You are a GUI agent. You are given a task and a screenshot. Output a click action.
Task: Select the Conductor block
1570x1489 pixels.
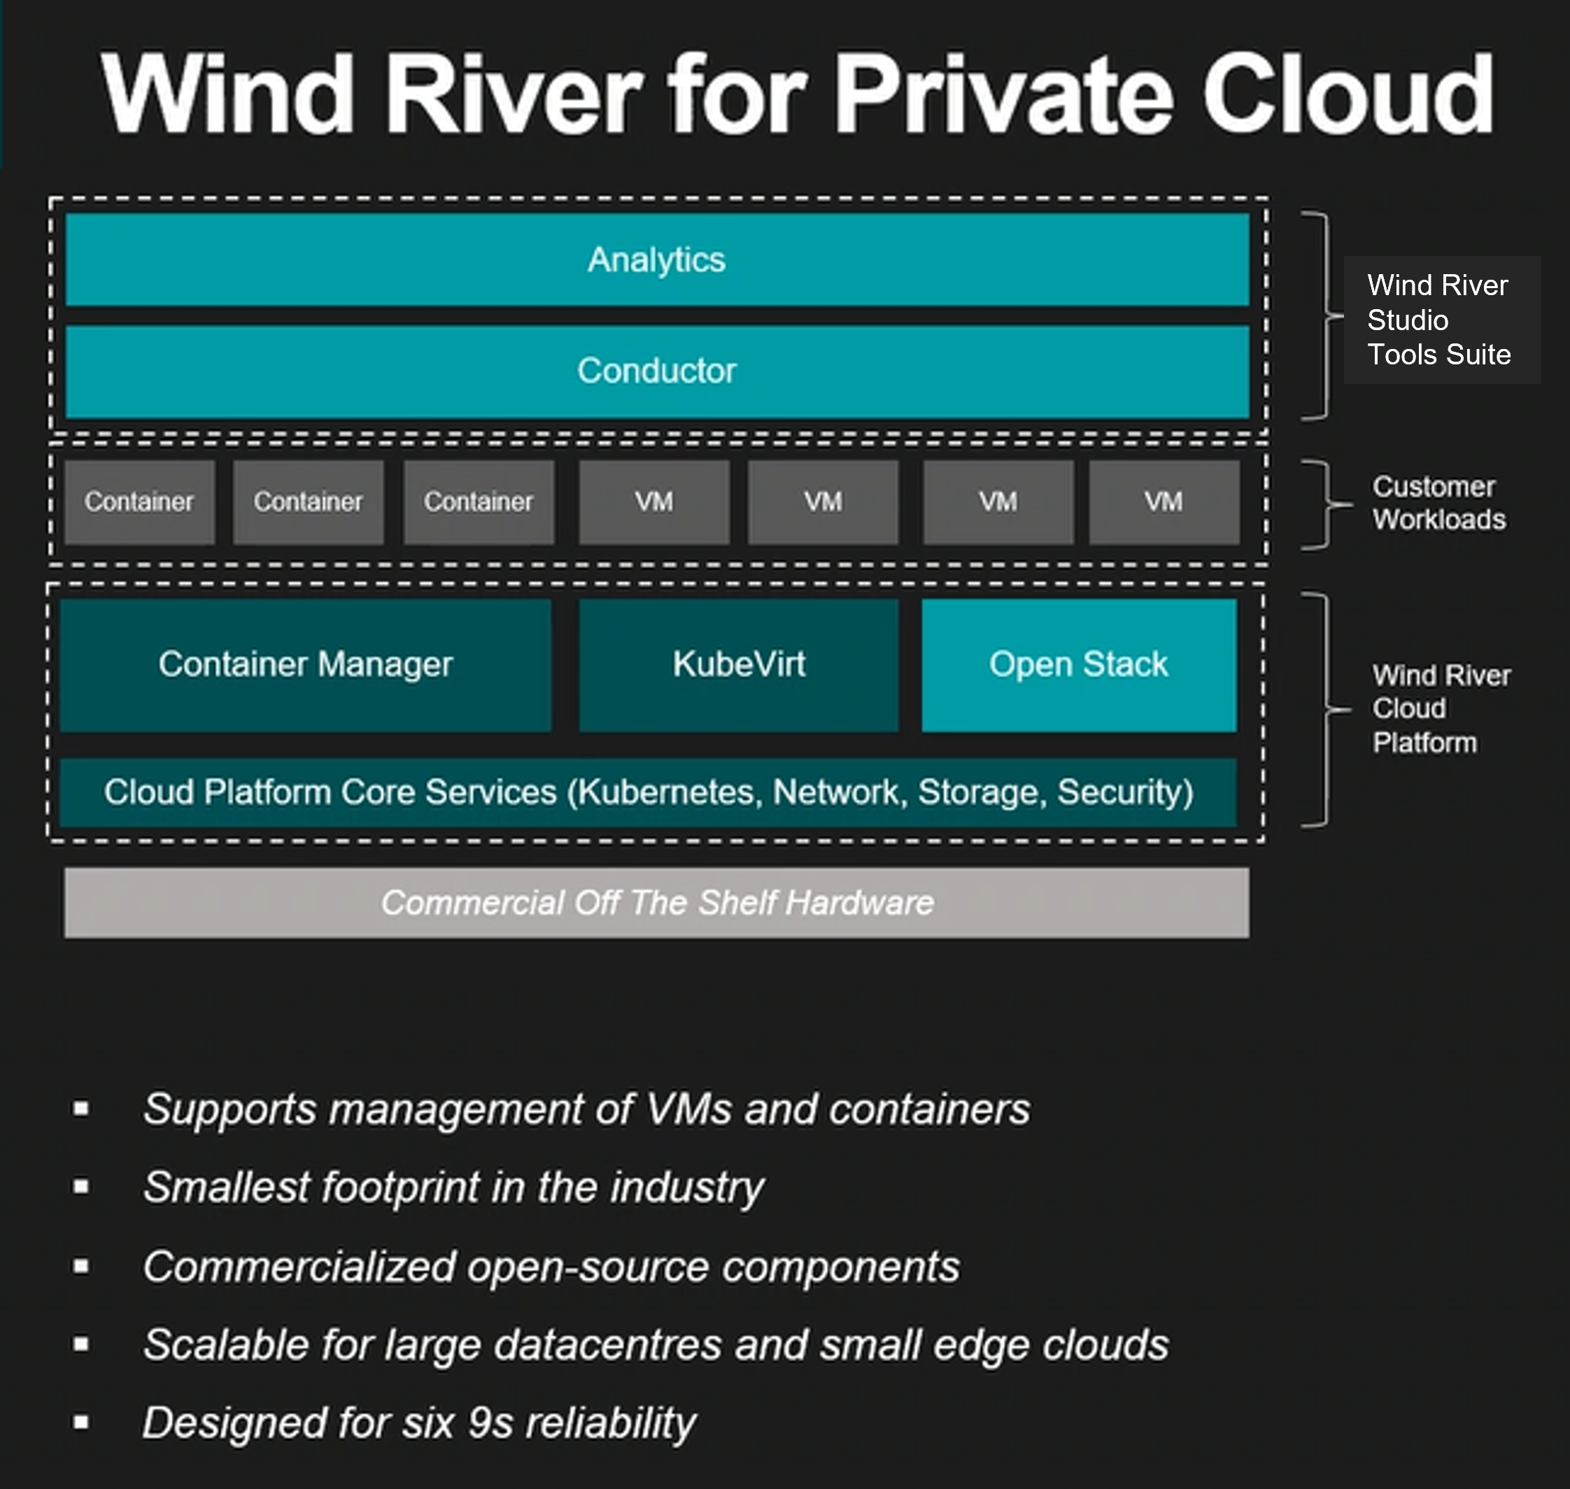(657, 371)
